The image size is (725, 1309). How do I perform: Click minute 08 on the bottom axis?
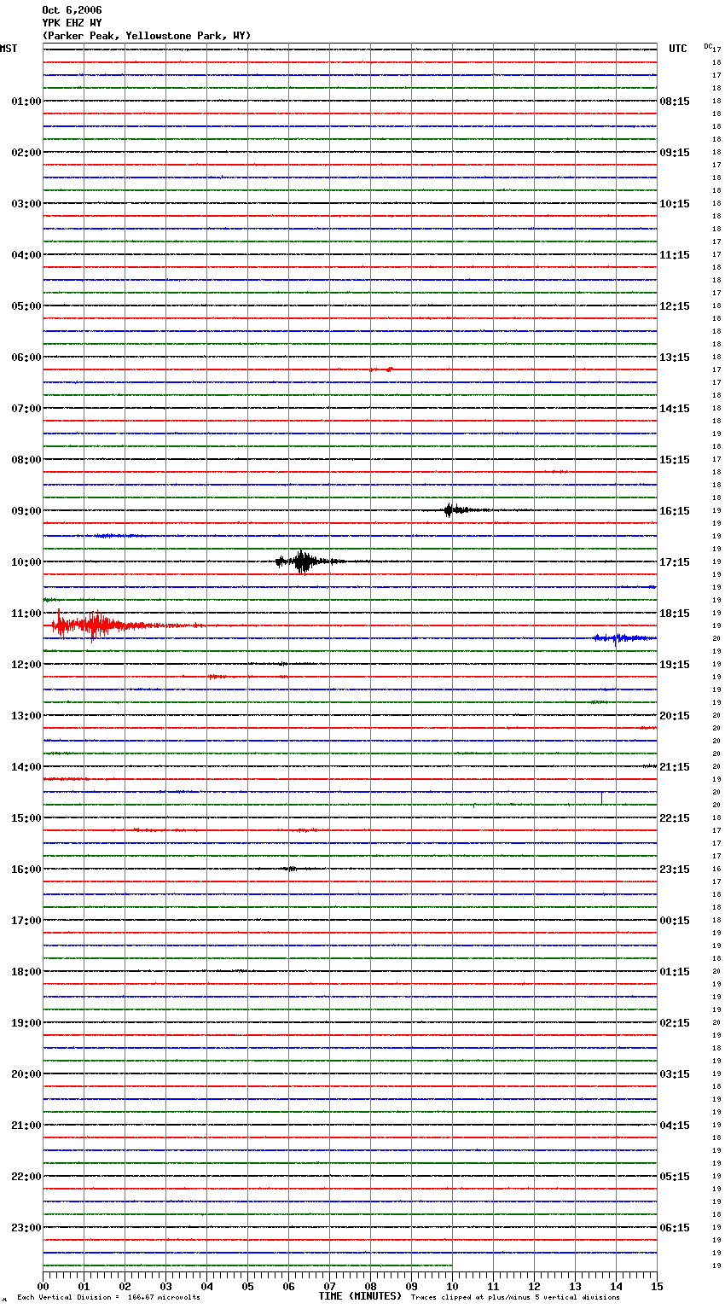[x=370, y=1286]
